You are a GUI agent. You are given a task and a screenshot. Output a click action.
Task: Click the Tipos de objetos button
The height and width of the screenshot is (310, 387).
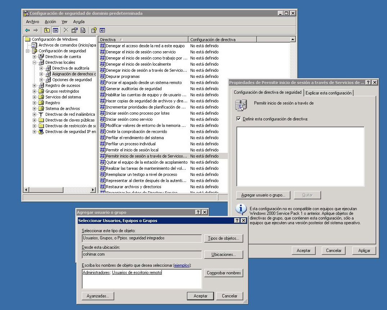(223, 238)
